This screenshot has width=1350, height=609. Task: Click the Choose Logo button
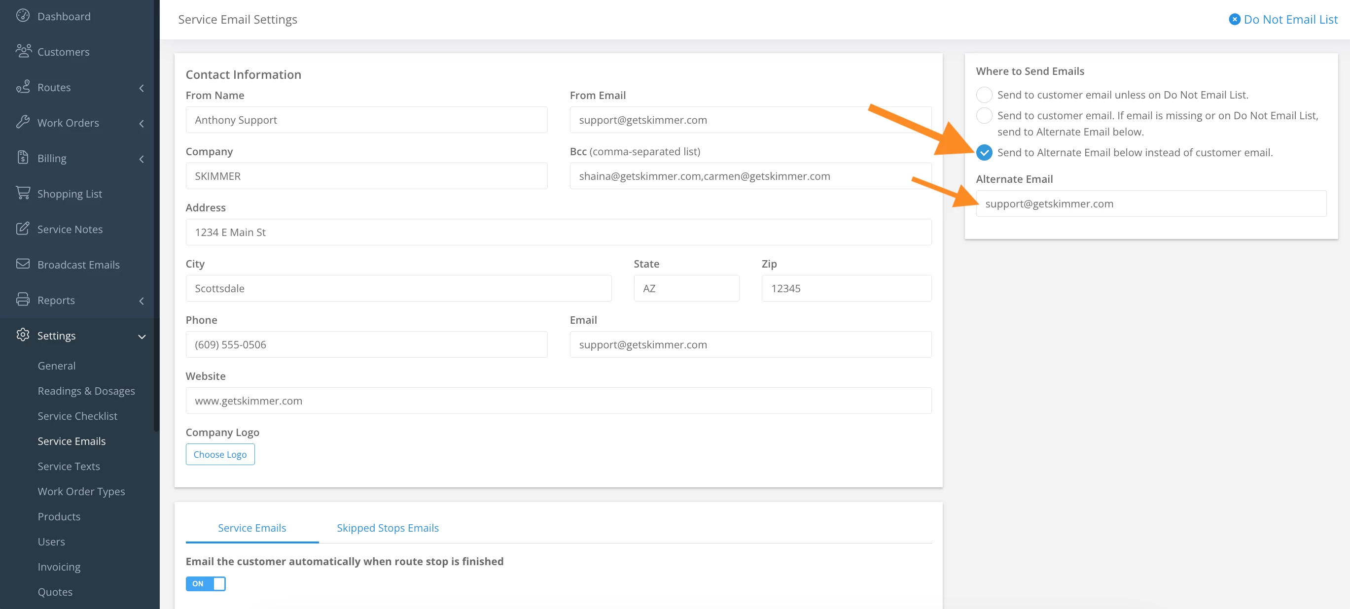click(x=219, y=454)
